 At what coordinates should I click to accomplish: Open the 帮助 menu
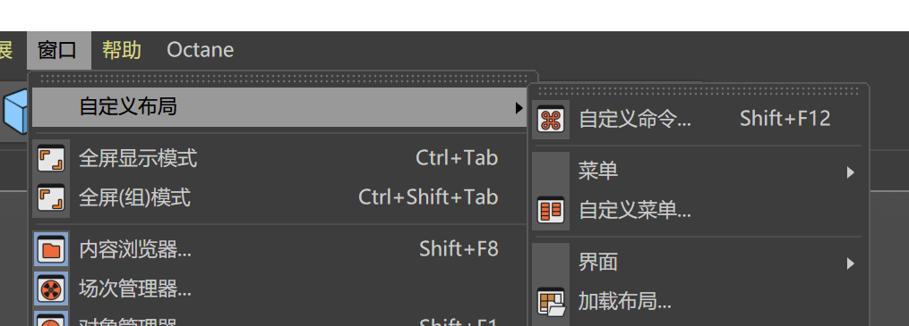pos(122,50)
